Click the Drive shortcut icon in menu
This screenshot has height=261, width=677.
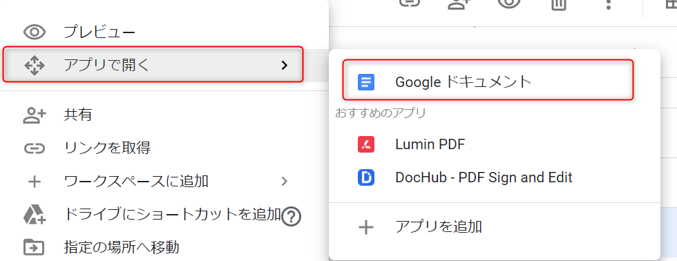coord(35,215)
